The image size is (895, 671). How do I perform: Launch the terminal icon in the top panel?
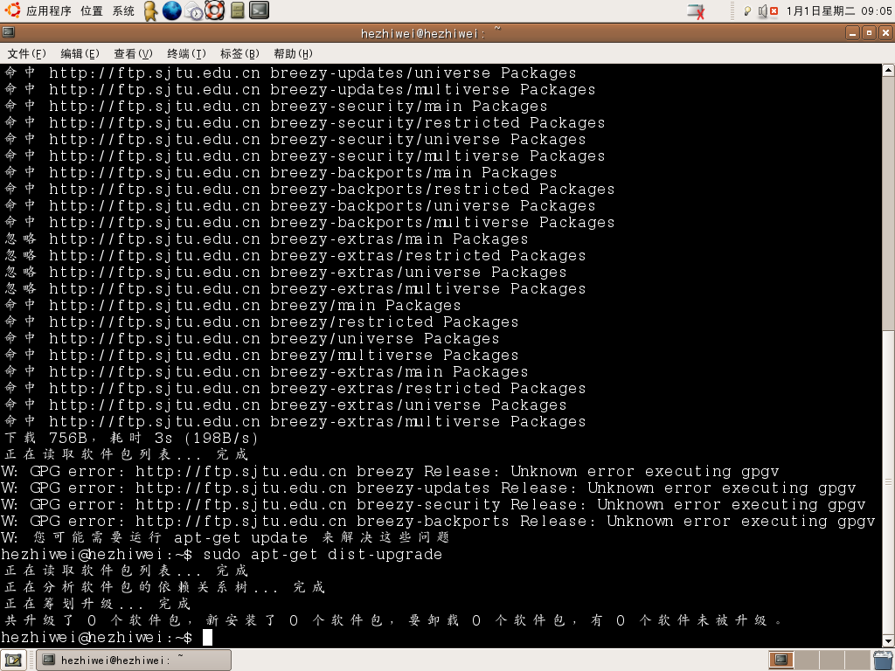pos(259,10)
